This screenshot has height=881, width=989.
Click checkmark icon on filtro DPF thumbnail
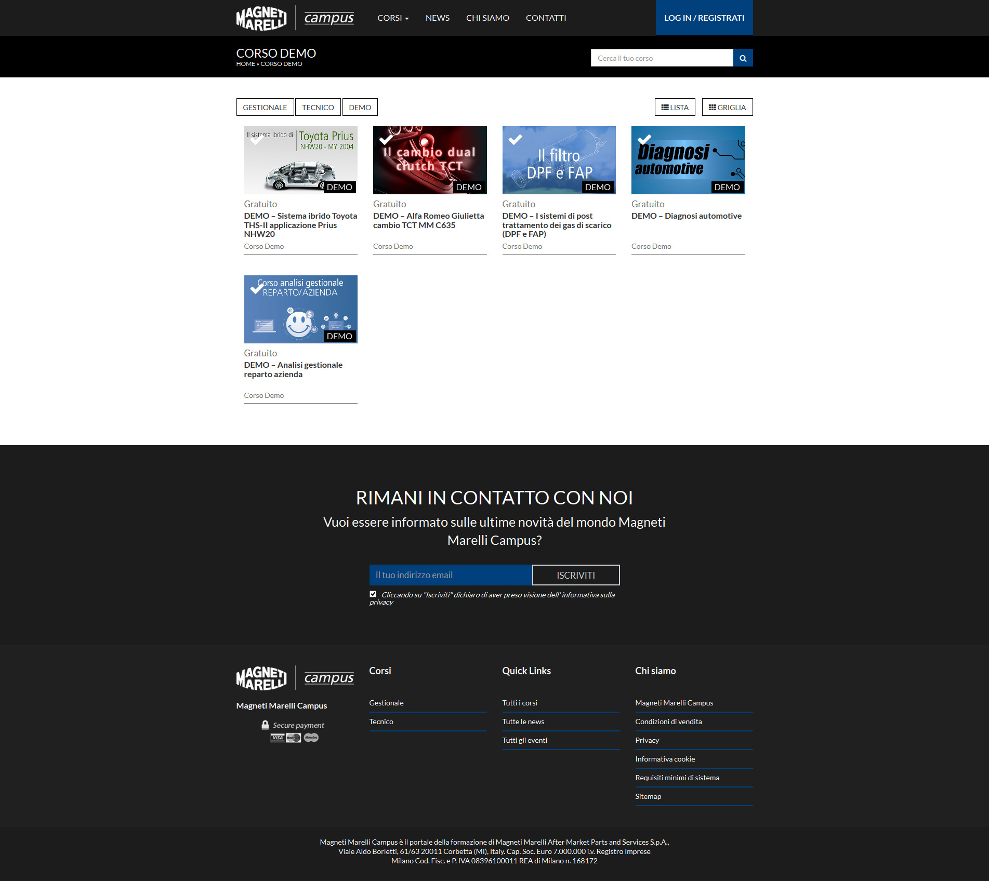pos(515,139)
